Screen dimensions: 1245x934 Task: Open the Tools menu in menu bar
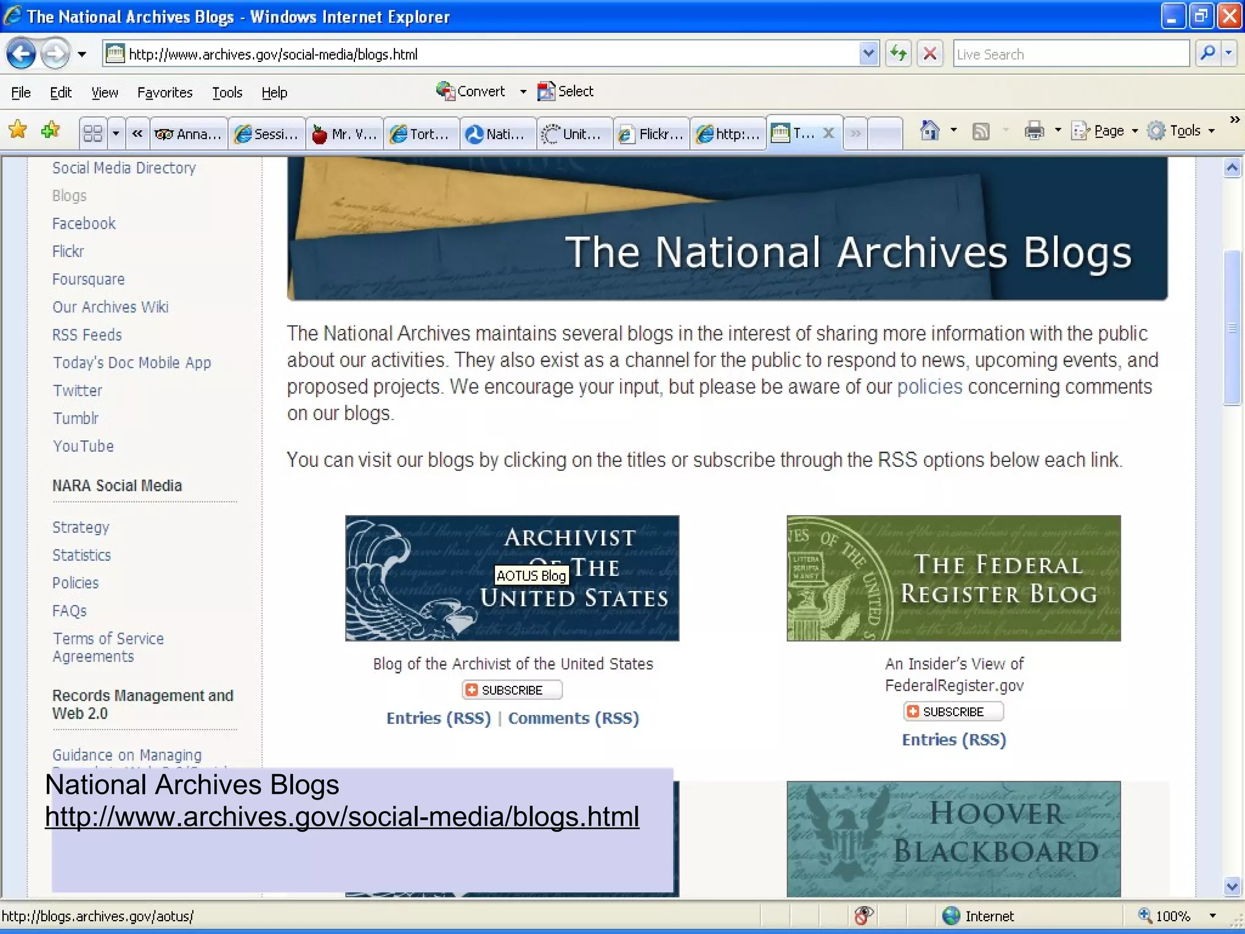pos(227,92)
